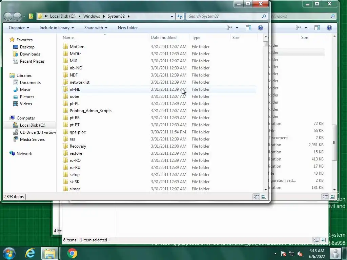Image resolution: width=347 pixels, height=260 pixels.
Task: Open the Windows Start button
Action: pos(8,253)
